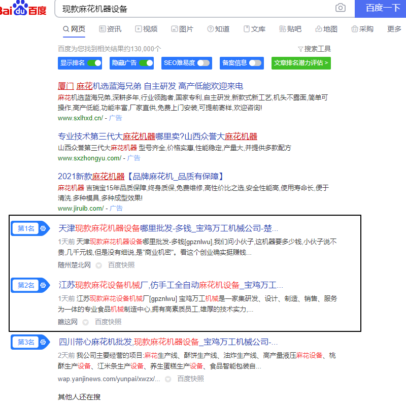The width and height of the screenshot is (406, 406).
Task: Open 百度快照 for 随州楚北网 result
Action: click(x=121, y=265)
